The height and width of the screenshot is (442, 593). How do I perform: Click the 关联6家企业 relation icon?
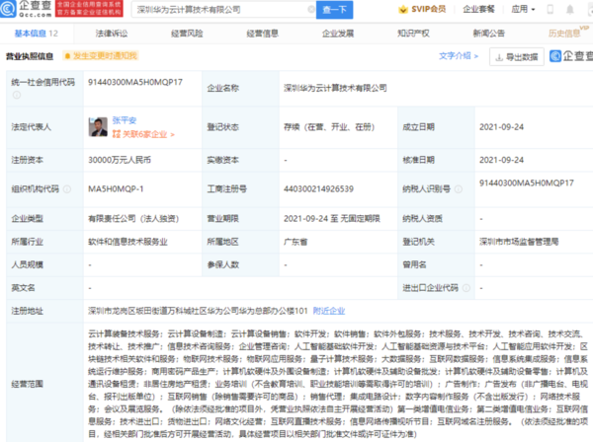(116, 134)
